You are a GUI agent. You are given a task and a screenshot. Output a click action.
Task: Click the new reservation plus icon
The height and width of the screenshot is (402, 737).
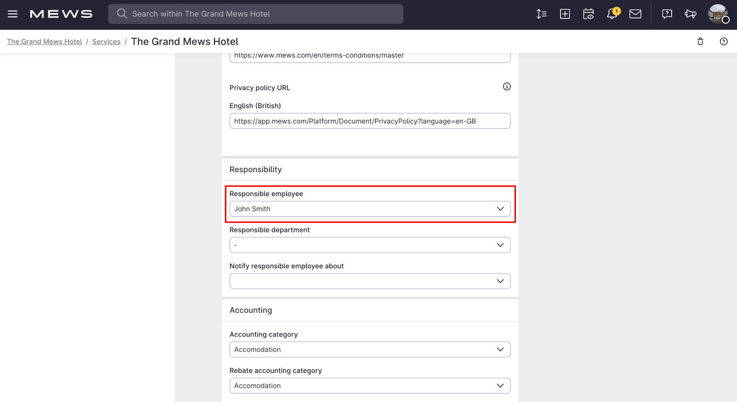click(x=565, y=14)
